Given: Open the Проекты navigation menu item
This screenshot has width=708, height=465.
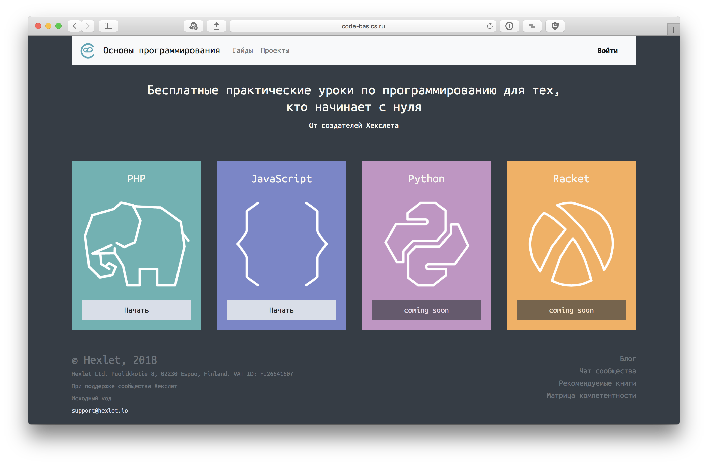Looking at the screenshot, I should [275, 50].
